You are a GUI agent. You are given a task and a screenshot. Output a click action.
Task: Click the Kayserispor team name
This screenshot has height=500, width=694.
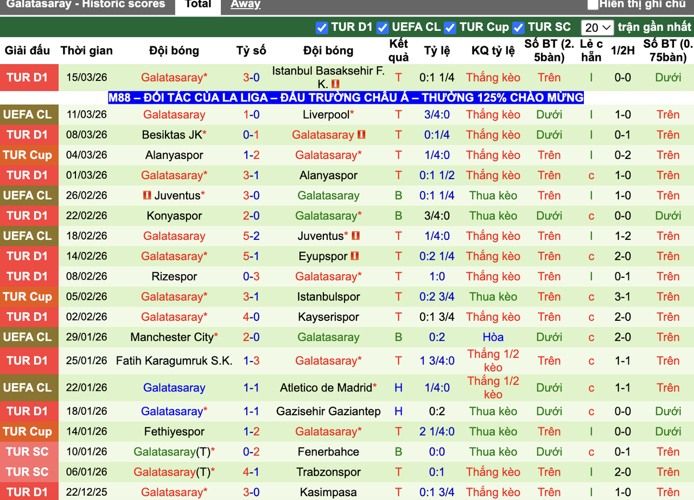pyautogui.click(x=328, y=317)
